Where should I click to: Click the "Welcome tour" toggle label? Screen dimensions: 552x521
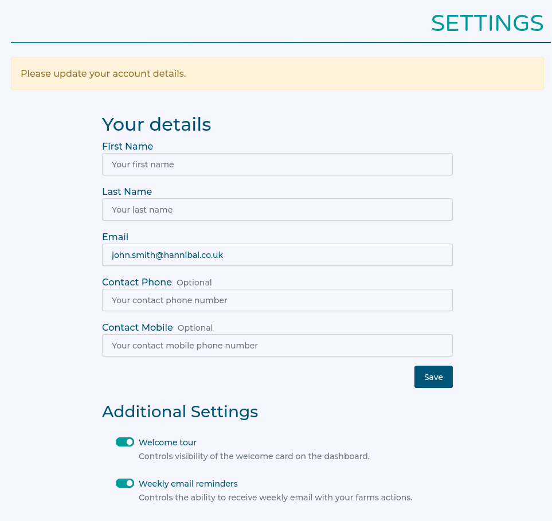(x=167, y=442)
